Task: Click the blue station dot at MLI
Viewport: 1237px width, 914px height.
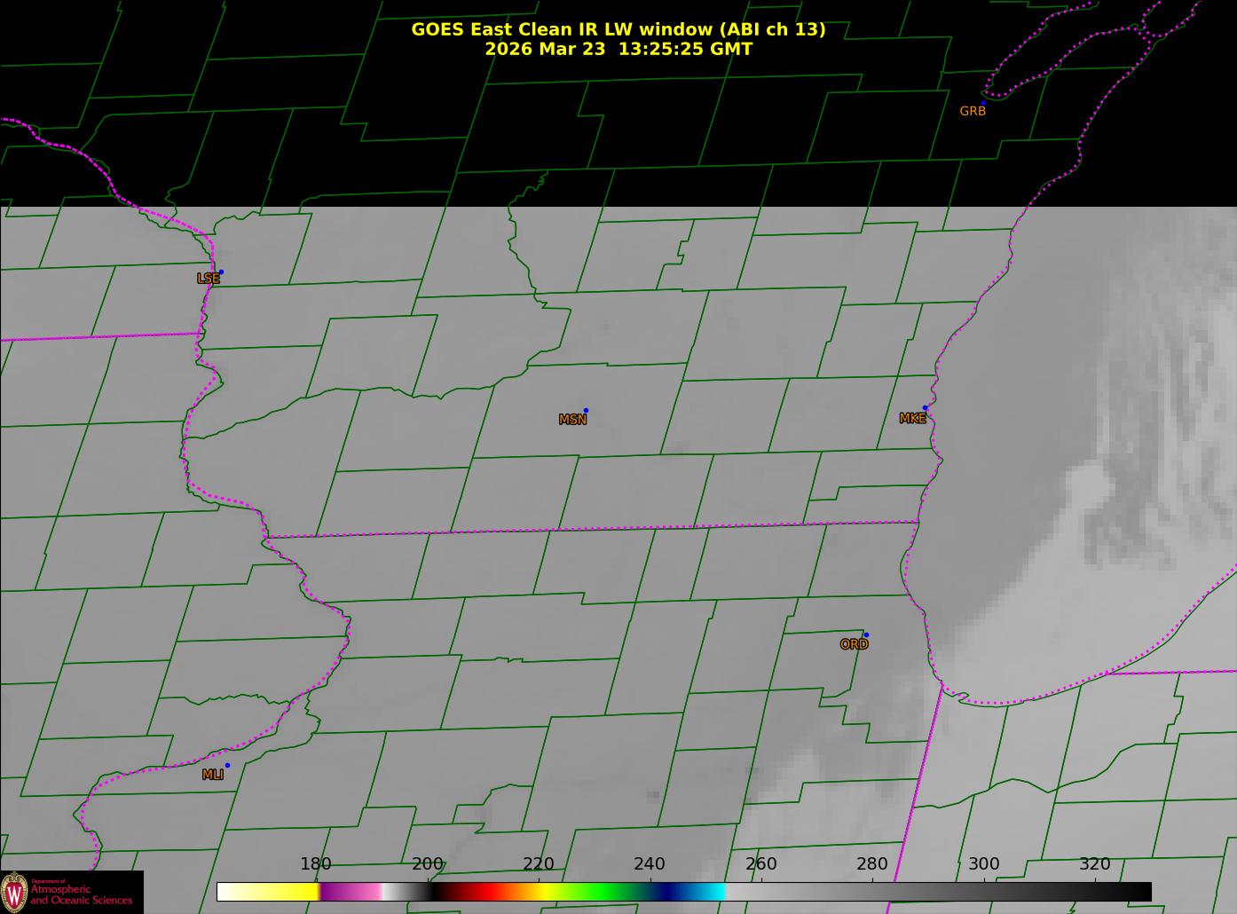Action: pyautogui.click(x=227, y=766)
